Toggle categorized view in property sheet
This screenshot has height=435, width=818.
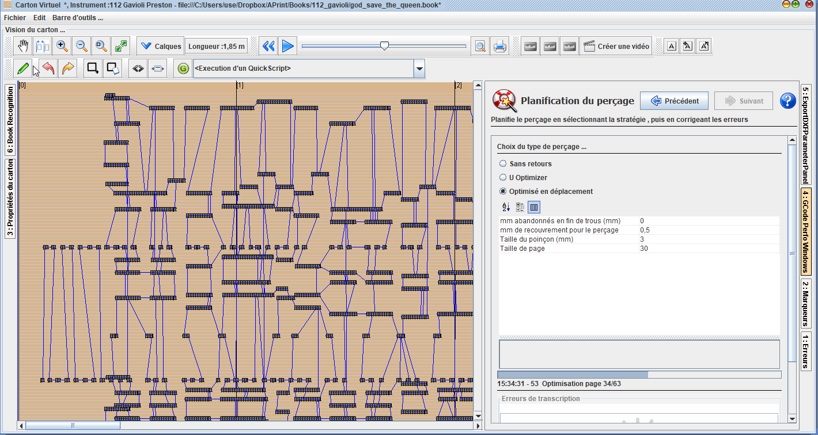(520, 207)
